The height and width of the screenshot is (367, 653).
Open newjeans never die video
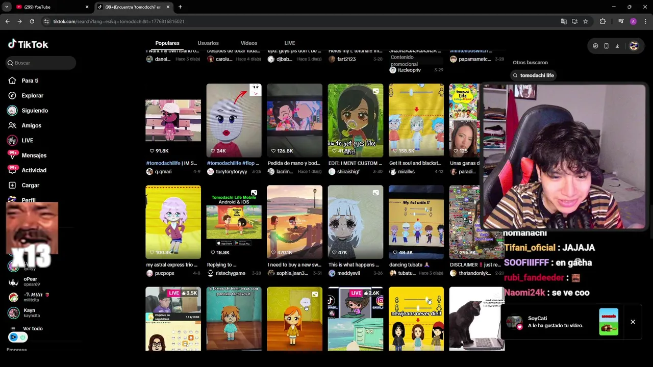click(416, 319)
